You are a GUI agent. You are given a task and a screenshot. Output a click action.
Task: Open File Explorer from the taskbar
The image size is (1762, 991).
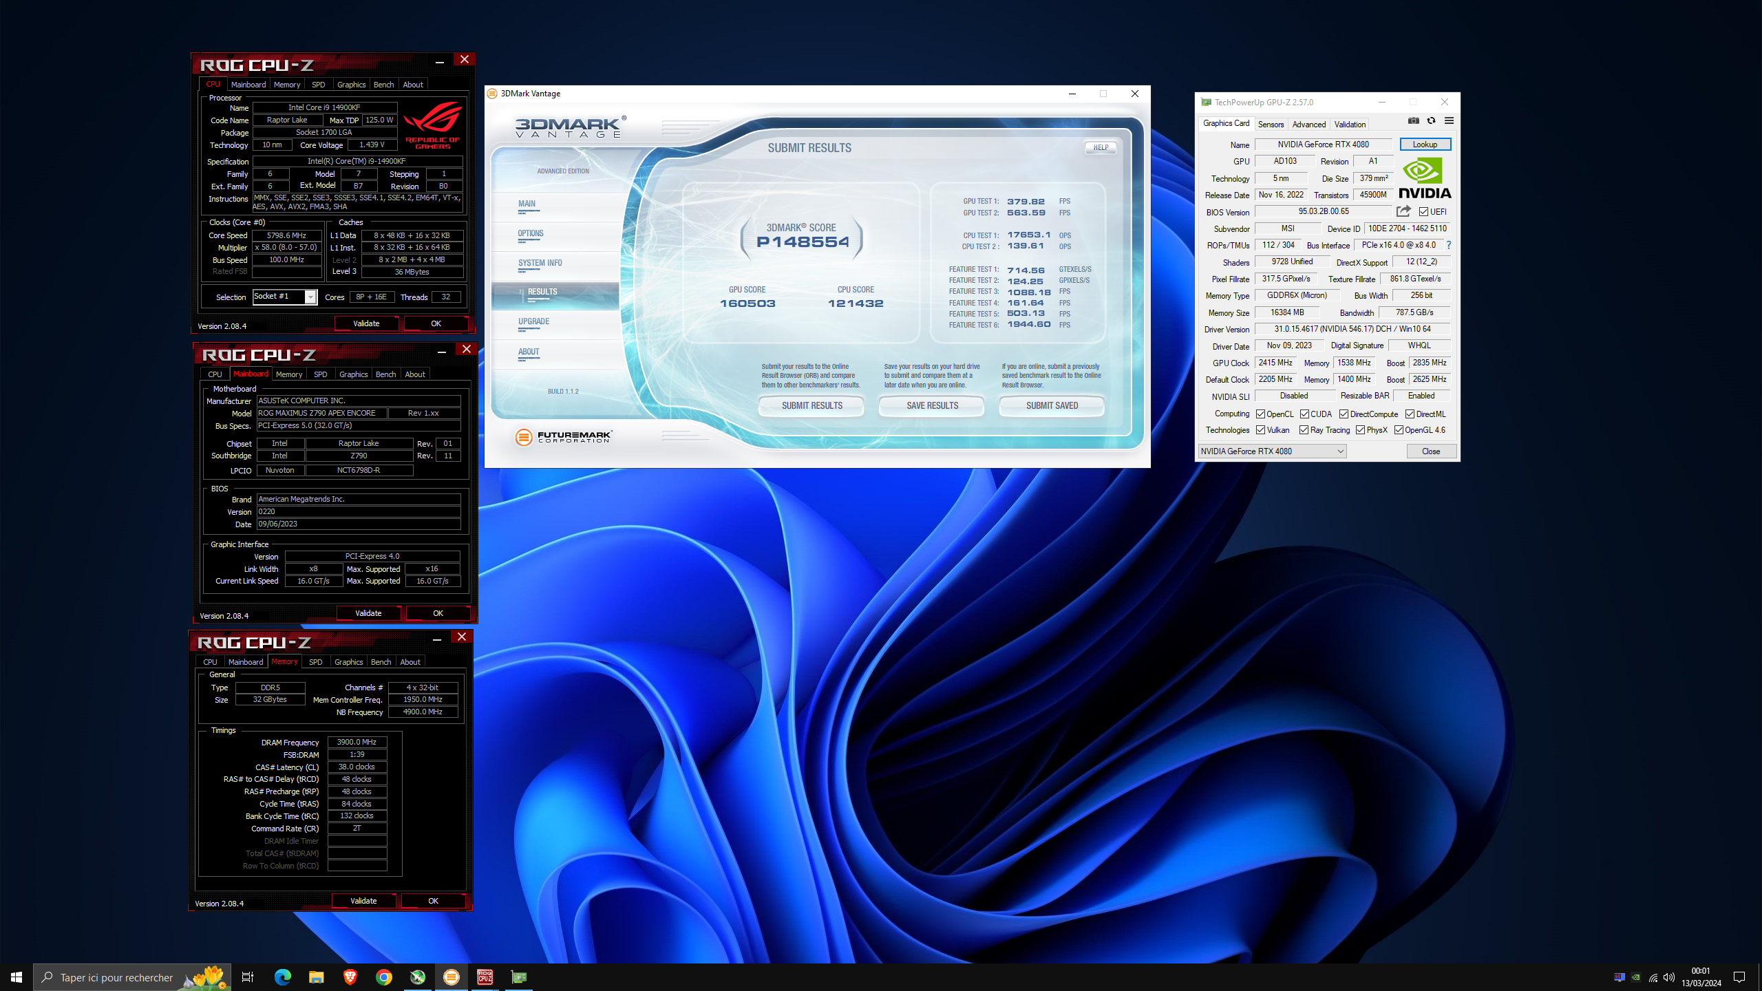316,977
